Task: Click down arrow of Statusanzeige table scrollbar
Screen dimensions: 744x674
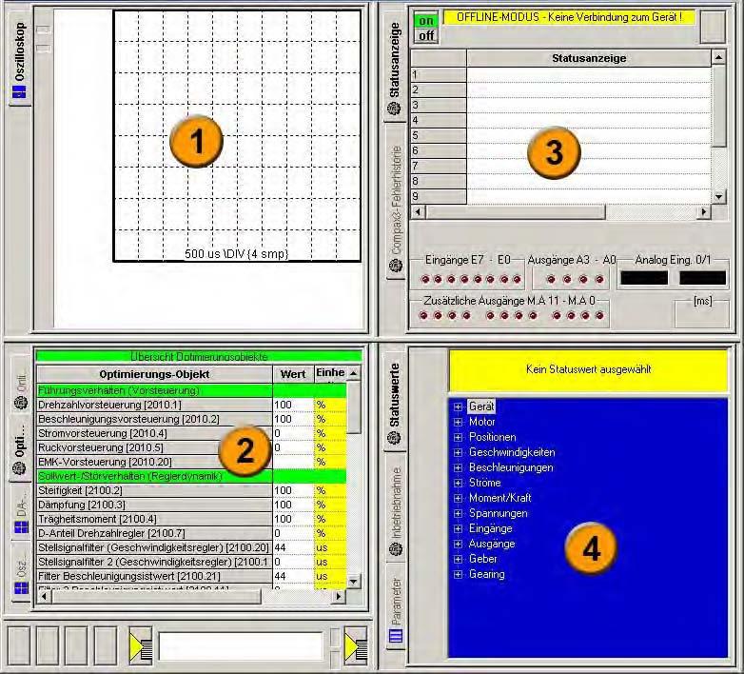Action: coord(719,196)
